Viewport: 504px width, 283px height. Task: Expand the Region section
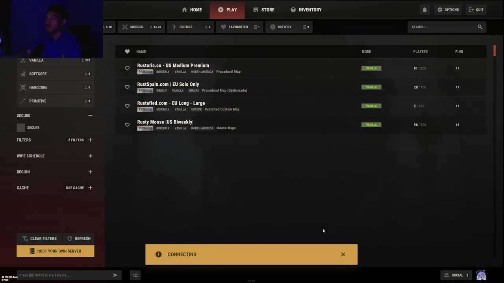click(x=90, y=172)
